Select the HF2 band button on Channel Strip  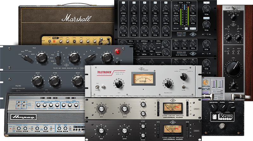(x=166, y=3)
